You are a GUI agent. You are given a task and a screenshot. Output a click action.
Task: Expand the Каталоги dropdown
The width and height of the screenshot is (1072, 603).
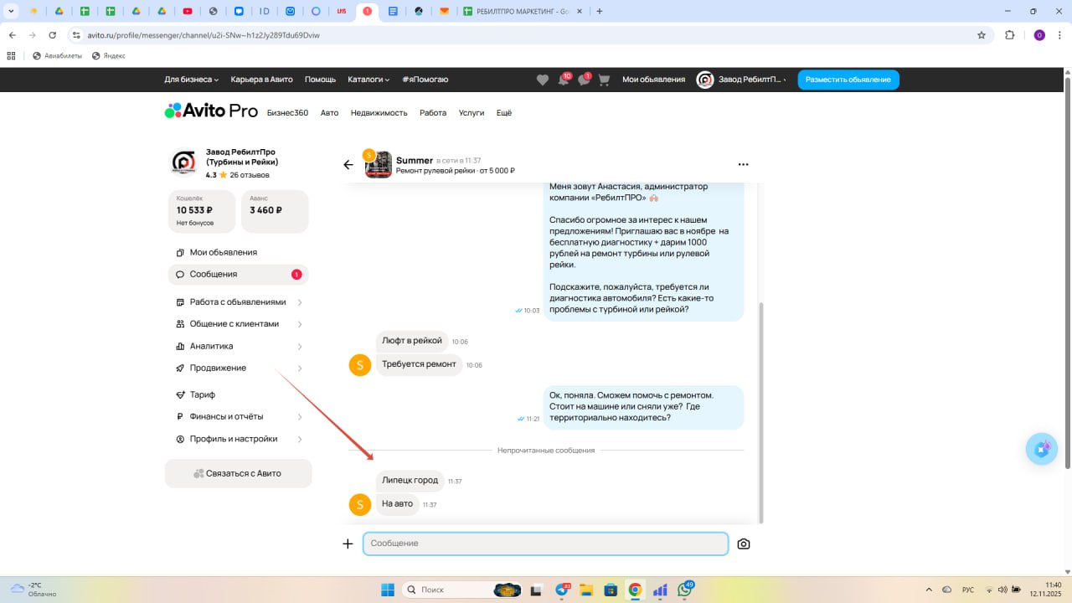coord(369,80)
